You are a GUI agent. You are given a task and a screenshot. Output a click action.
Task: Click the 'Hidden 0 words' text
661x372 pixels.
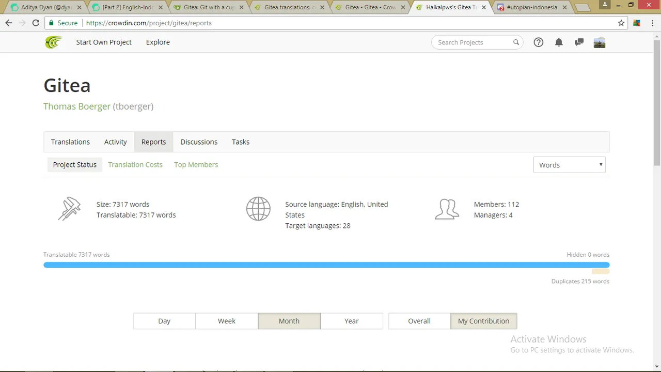[x=588, y=254]
